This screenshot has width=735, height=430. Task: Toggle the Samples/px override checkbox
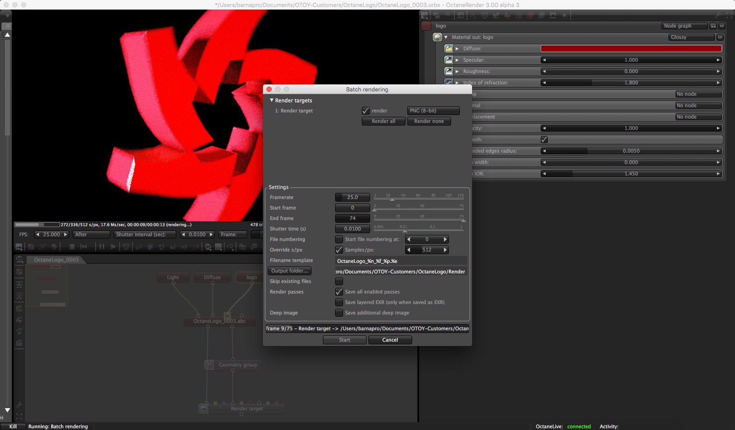click(x=339, y=250)
